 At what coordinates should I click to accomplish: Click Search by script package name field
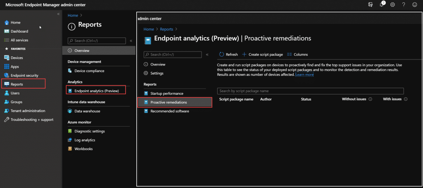tap(311, 91)
